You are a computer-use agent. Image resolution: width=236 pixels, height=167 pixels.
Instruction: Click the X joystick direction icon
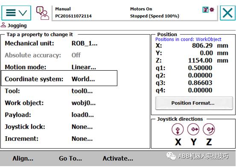tap(178, 129)
